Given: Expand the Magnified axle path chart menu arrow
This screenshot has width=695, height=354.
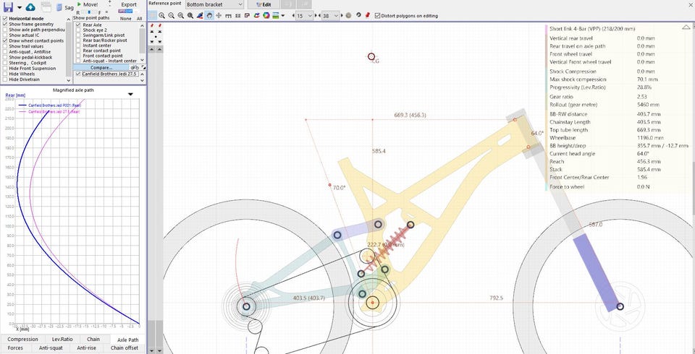Looking at the screenshot, I should pos(130,94).
